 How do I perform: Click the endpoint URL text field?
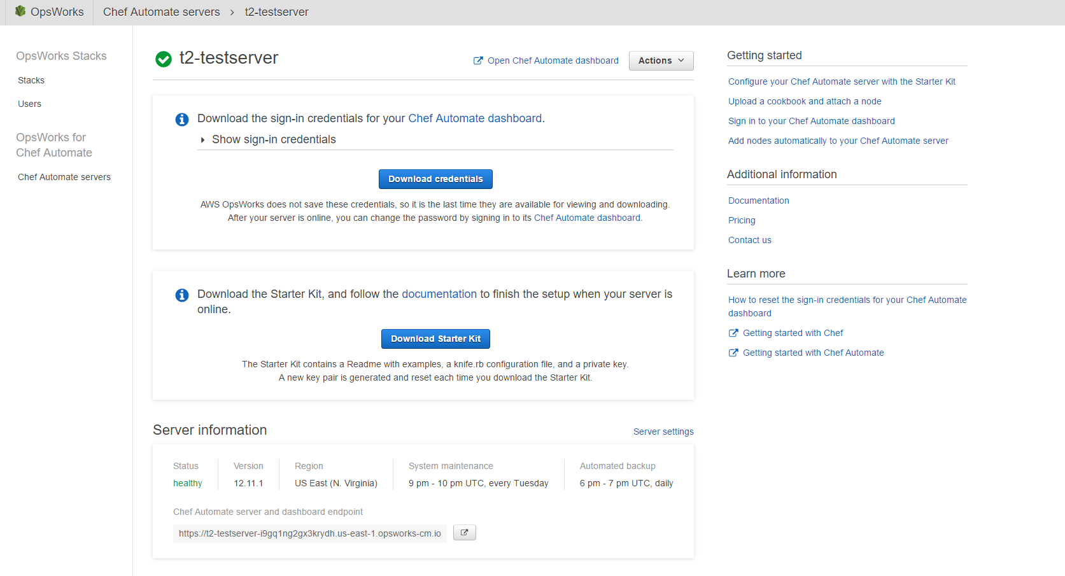(x=310, y=533)
